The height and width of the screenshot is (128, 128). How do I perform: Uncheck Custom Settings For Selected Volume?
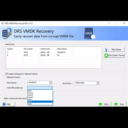6,74
